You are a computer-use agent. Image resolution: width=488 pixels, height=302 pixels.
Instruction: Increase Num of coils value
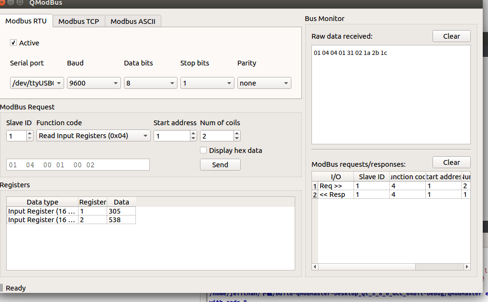point(237,133)
